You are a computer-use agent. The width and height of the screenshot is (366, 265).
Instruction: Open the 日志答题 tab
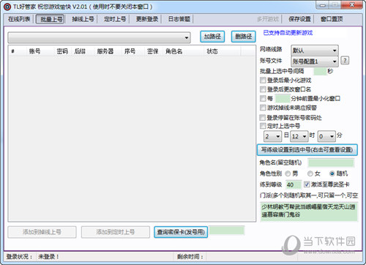pos(179,19)
